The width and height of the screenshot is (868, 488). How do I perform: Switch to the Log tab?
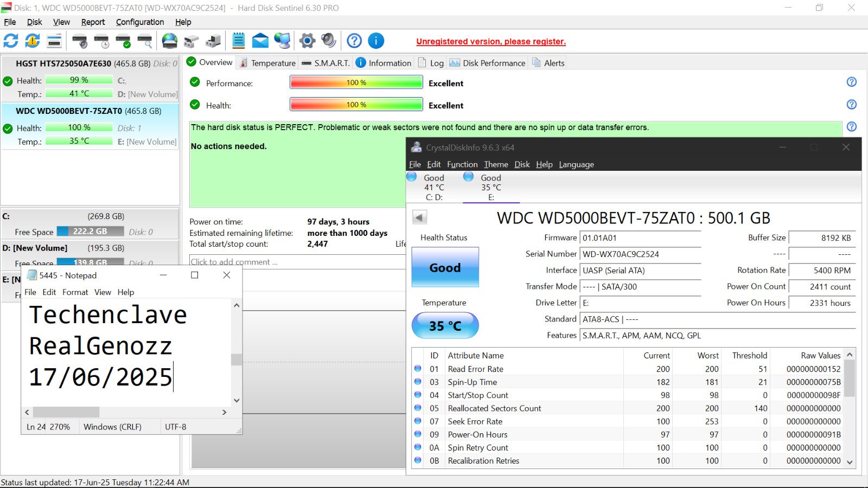[x=431, y=63]
